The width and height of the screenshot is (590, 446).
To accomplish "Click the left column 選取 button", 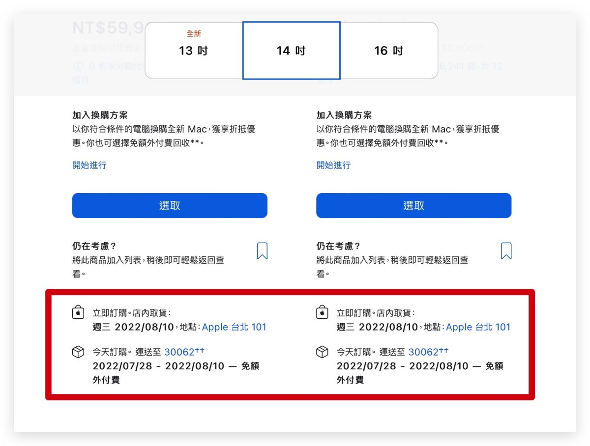I will (170, 205).
